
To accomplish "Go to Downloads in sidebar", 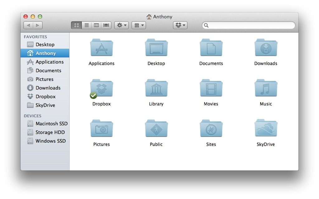I will click(45, 88).
